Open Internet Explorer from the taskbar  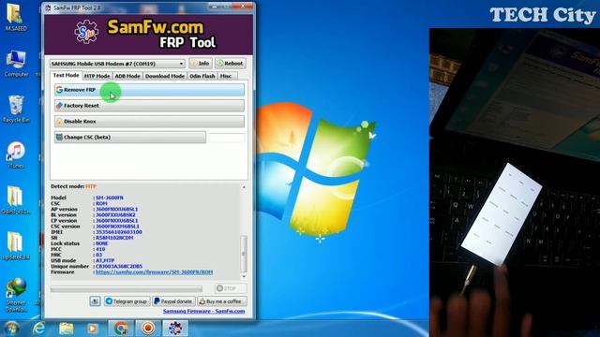coord(39,329)
